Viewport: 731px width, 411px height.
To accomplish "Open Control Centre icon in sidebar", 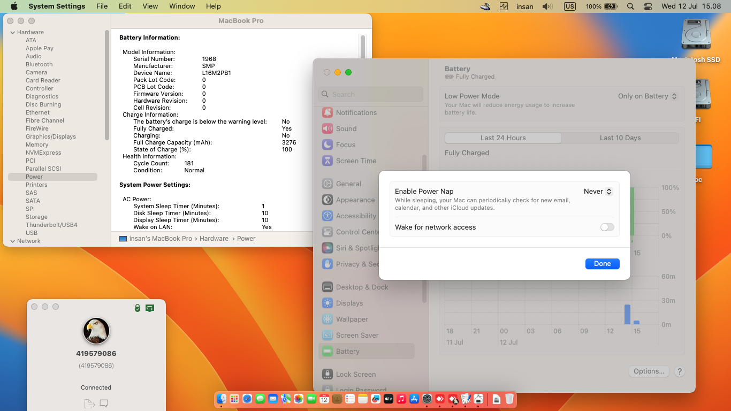I will click(328, 232).
